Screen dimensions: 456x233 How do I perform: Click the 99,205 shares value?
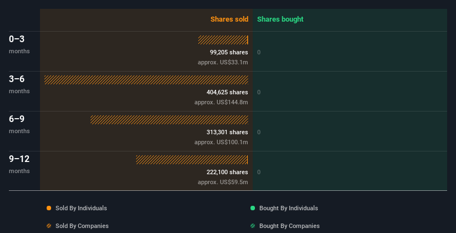[229, 52]
